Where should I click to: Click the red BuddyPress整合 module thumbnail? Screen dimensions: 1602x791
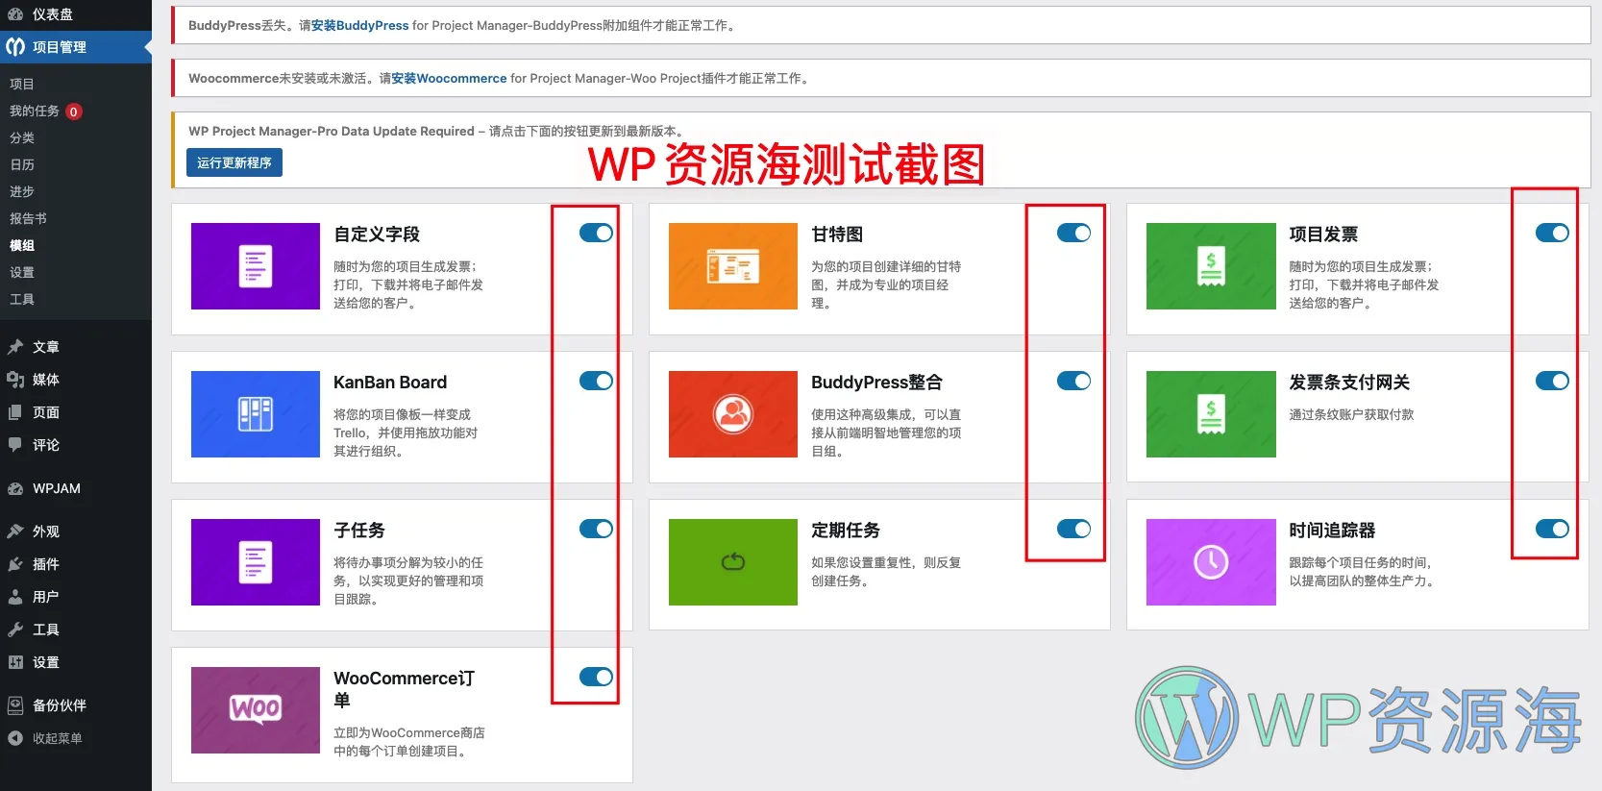coord(733,414)
